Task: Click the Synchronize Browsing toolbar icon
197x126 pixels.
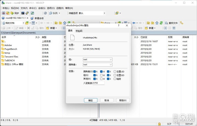Action: [8, 13]
